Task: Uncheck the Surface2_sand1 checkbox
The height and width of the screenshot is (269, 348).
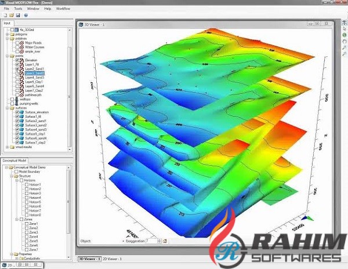Action: (x=17, y=121)
